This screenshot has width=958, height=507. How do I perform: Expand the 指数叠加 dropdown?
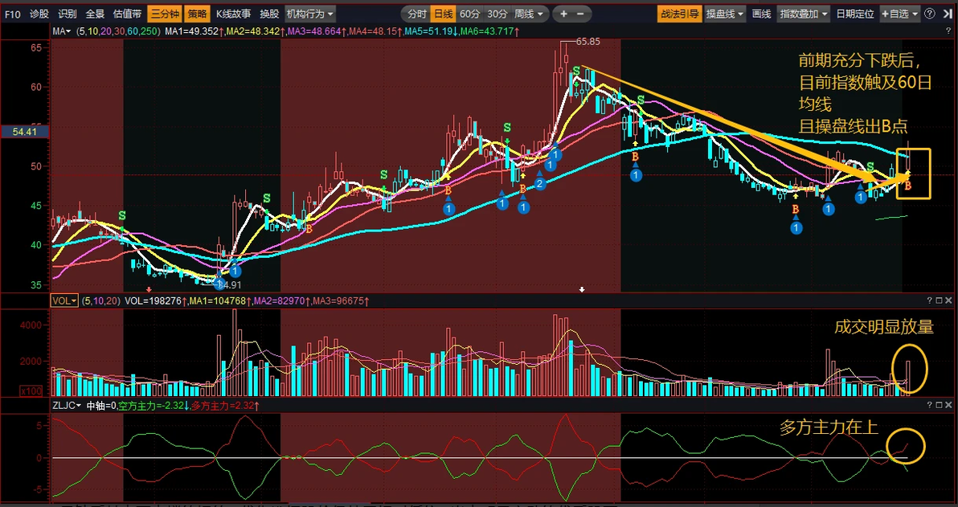point(804,14)
